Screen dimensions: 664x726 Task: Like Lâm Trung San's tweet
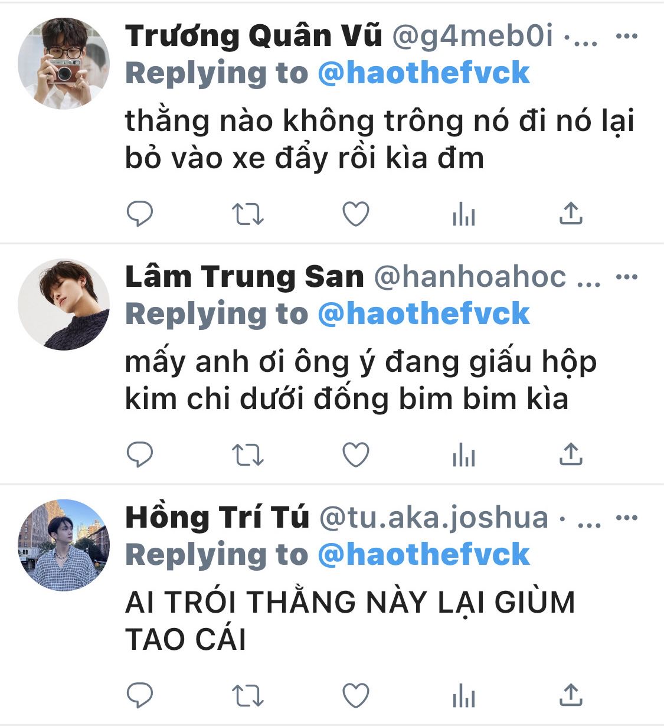click(356, 454)
